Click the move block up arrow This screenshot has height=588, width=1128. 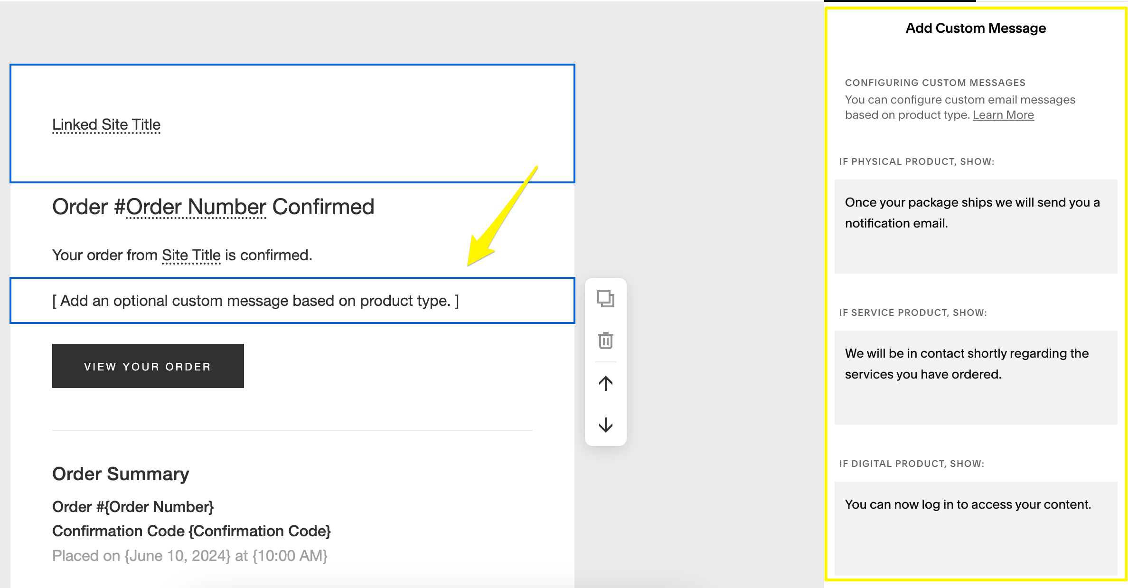[x=607, y=384]
